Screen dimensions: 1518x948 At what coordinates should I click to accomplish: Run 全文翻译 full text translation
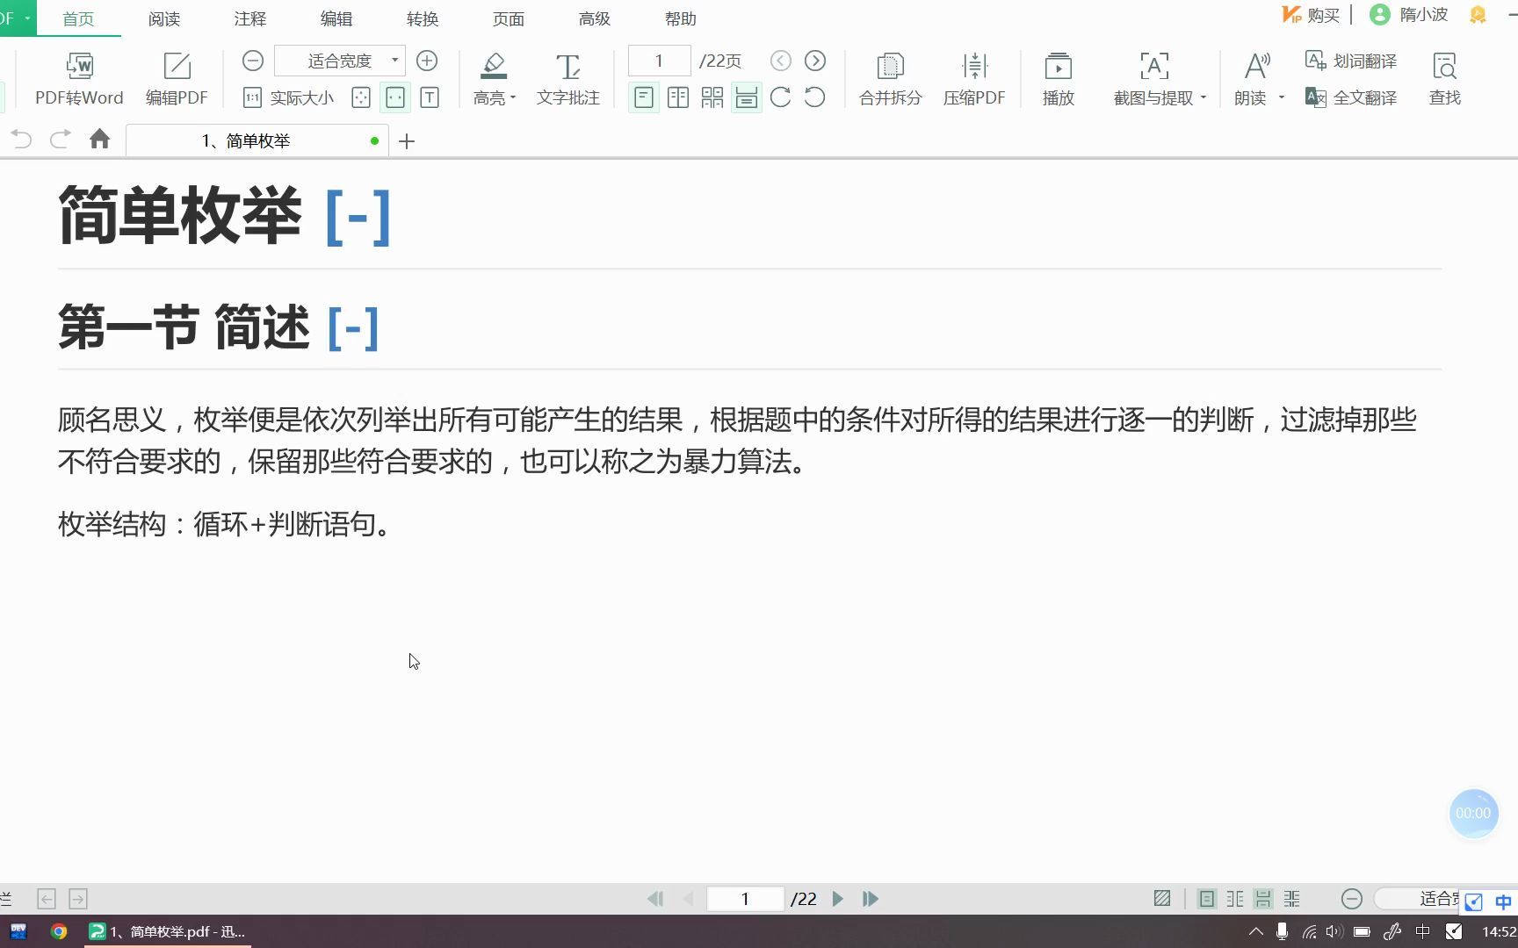point(1351,97)
